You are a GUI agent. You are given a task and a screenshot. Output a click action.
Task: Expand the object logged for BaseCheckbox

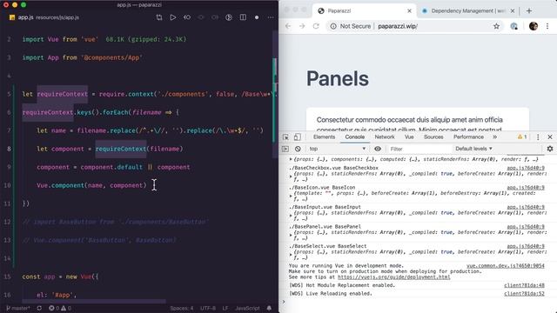(x=291, y=176)
